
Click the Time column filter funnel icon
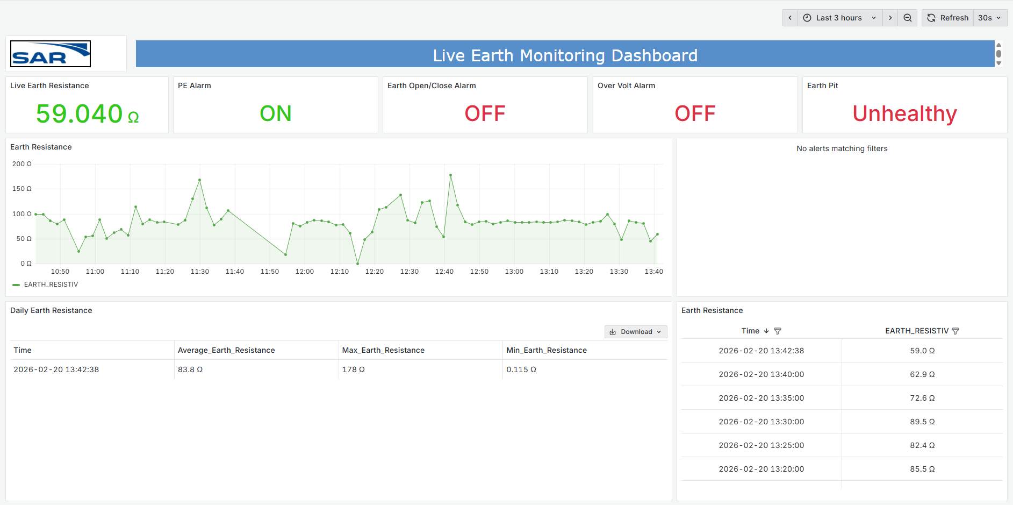(777, 331)
